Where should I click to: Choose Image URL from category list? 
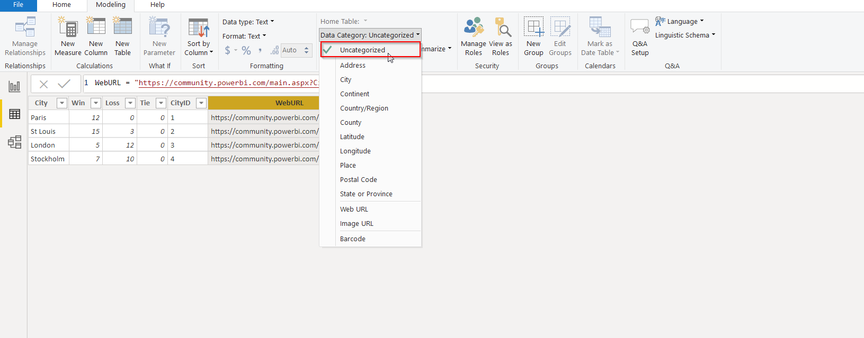[357, 224]
